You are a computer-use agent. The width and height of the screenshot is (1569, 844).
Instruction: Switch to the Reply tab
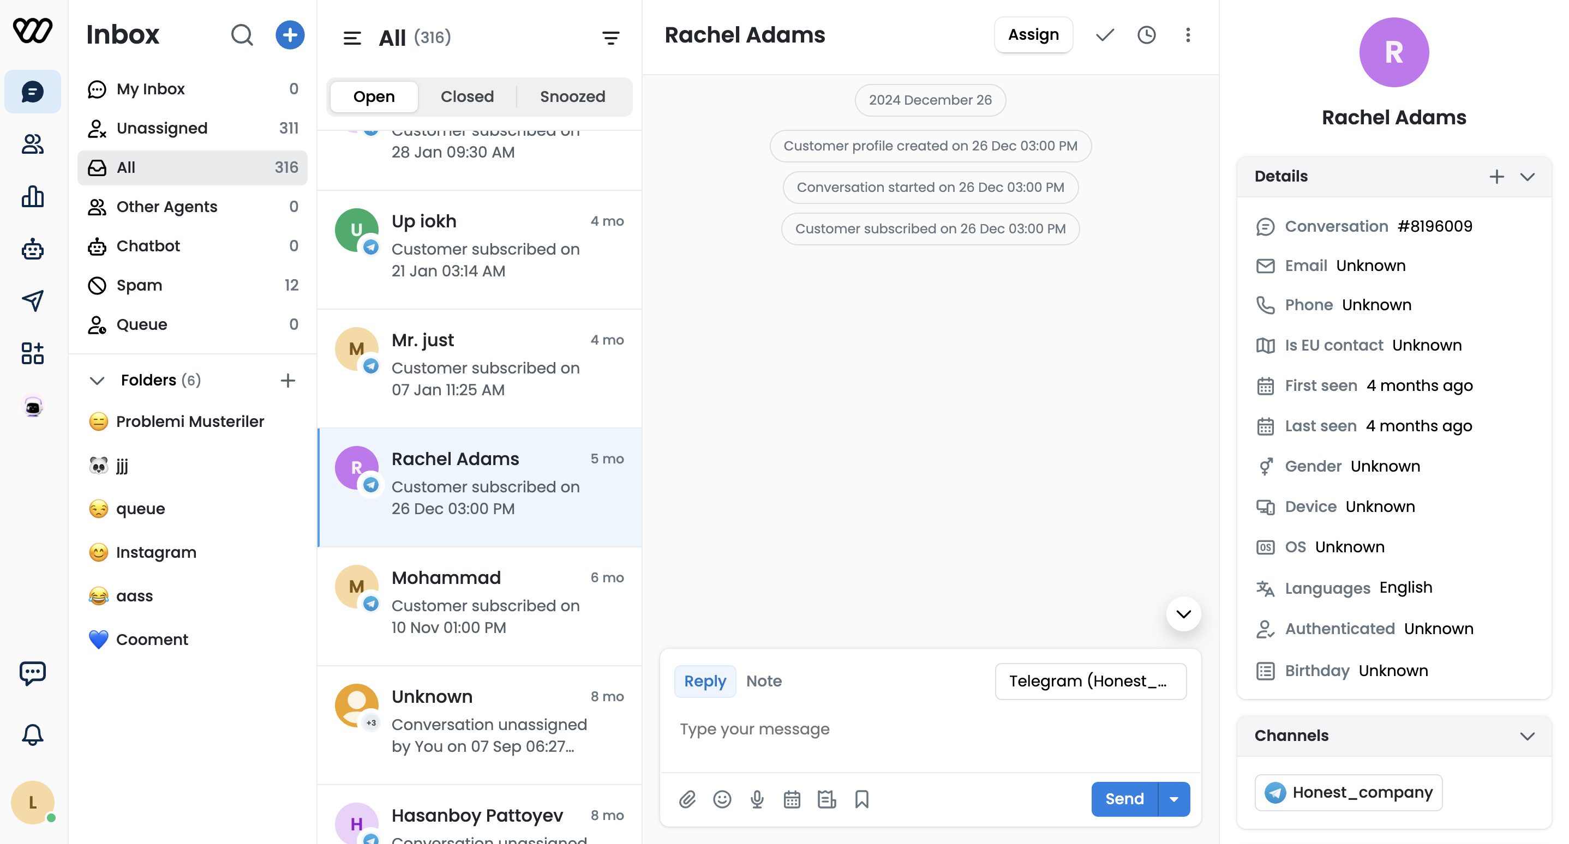click(705, 681)
